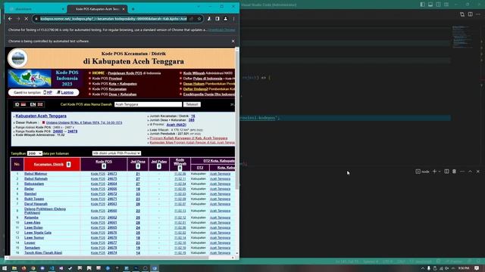Toggle VS Code secondary side bar icon
This screenshot has width=485, height=272.
coord(439,5)
